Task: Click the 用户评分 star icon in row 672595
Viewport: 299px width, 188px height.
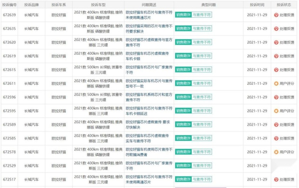Action: pyautogui.click(x=276, y=111)
